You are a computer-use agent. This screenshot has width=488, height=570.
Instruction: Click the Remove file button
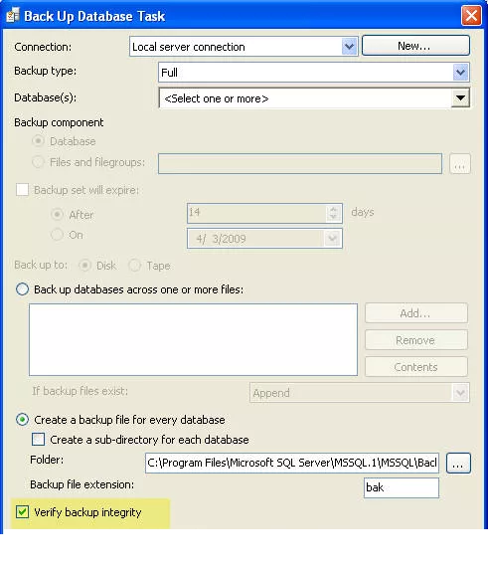416,340
